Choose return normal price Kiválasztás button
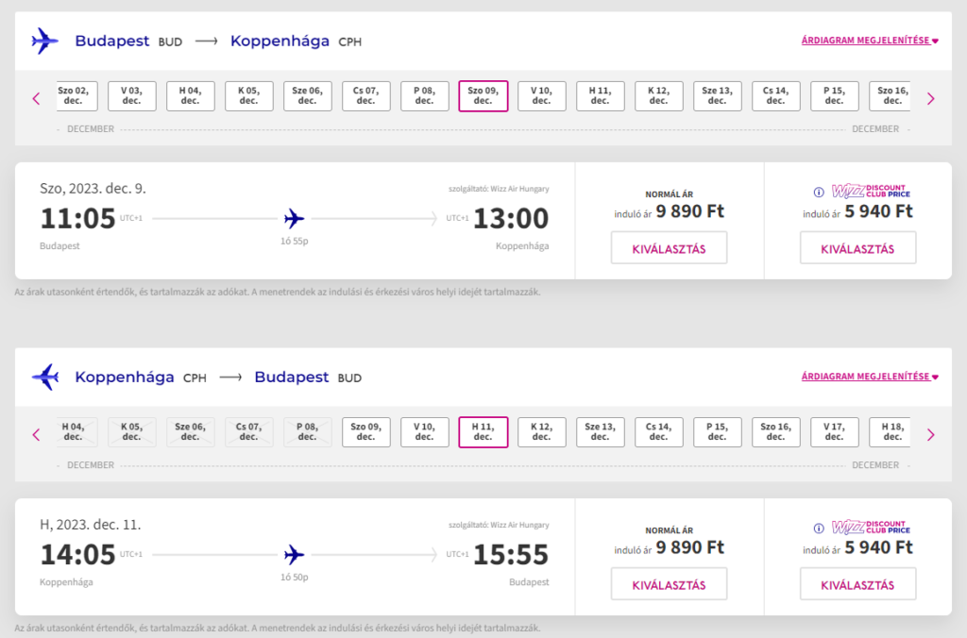 (669, 584)
